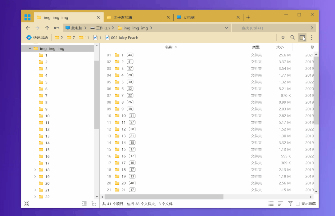335x216 pixels.
Task: Click the indent list icon under tree
Action: 84,204
